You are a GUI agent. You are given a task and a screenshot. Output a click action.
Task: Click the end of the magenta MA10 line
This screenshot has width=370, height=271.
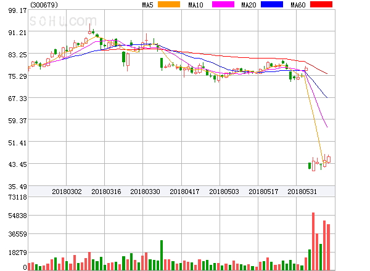327,127
